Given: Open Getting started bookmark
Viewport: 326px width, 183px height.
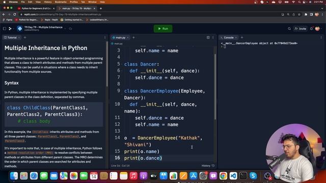Looking at the screenshot, I should pyautogui.click(x=72, y=20).
